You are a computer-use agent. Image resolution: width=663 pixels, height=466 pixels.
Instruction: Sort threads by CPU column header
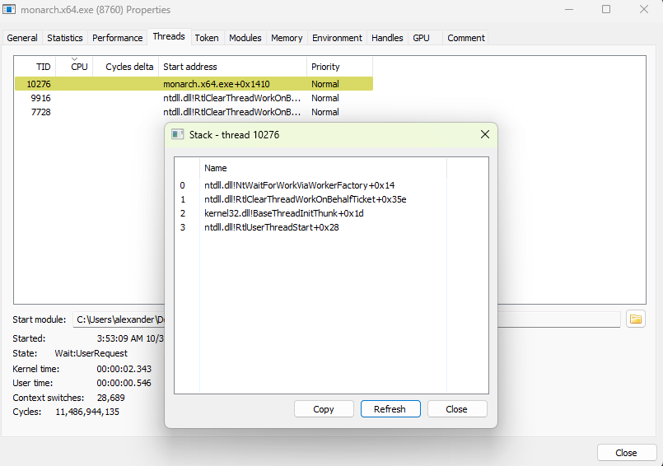[79, 67]
